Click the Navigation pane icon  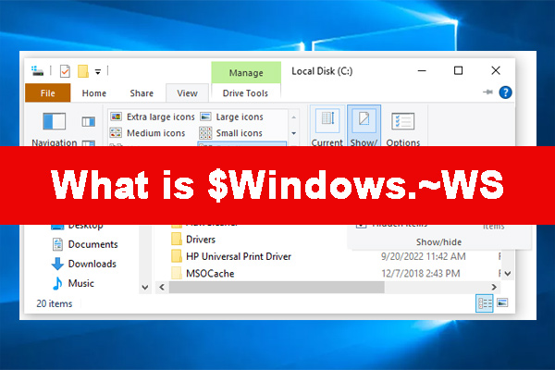(x=55, y=121)
